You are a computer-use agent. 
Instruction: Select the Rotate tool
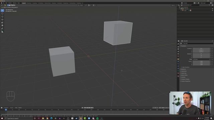2,20
